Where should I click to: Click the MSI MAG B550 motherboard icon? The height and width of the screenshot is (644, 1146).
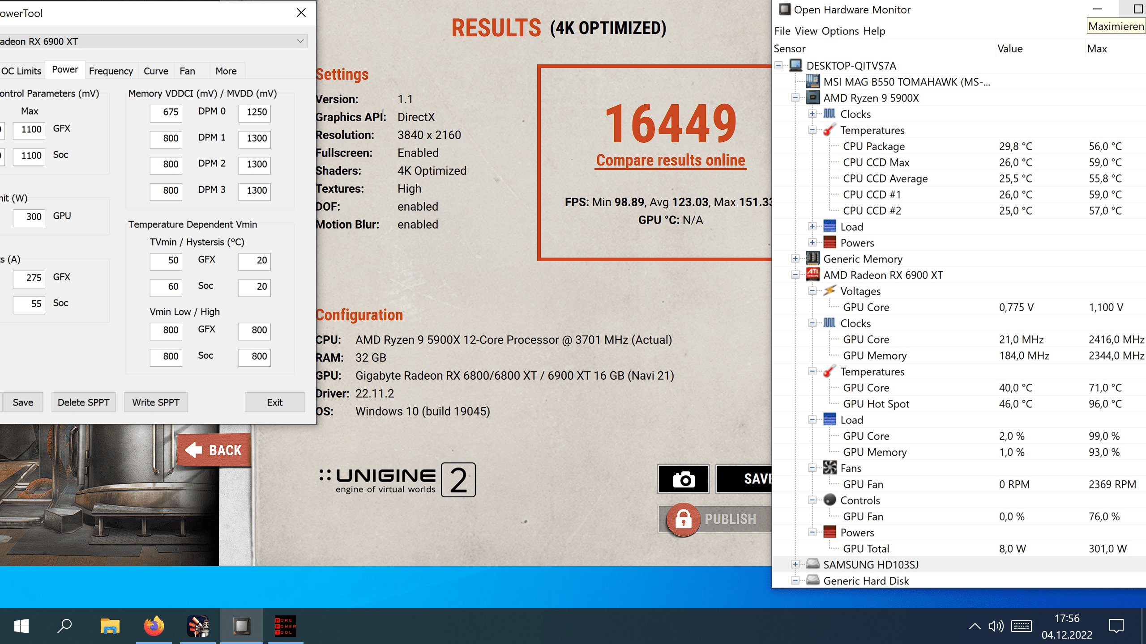813,81
